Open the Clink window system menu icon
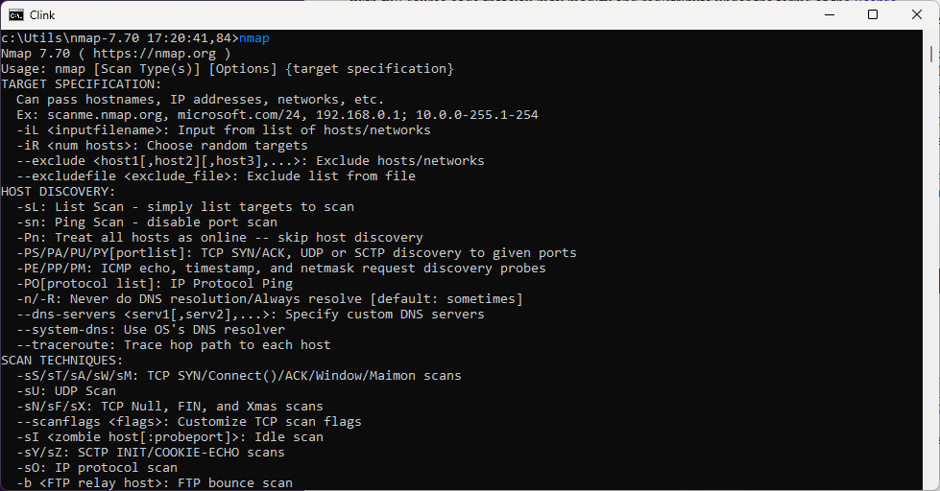 pyautogui.click(x=16, y=14)
